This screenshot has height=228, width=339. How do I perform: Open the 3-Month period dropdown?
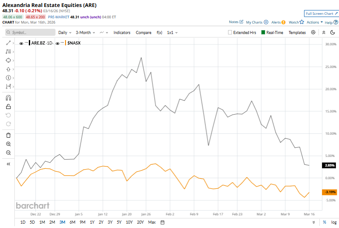[85, 32]
